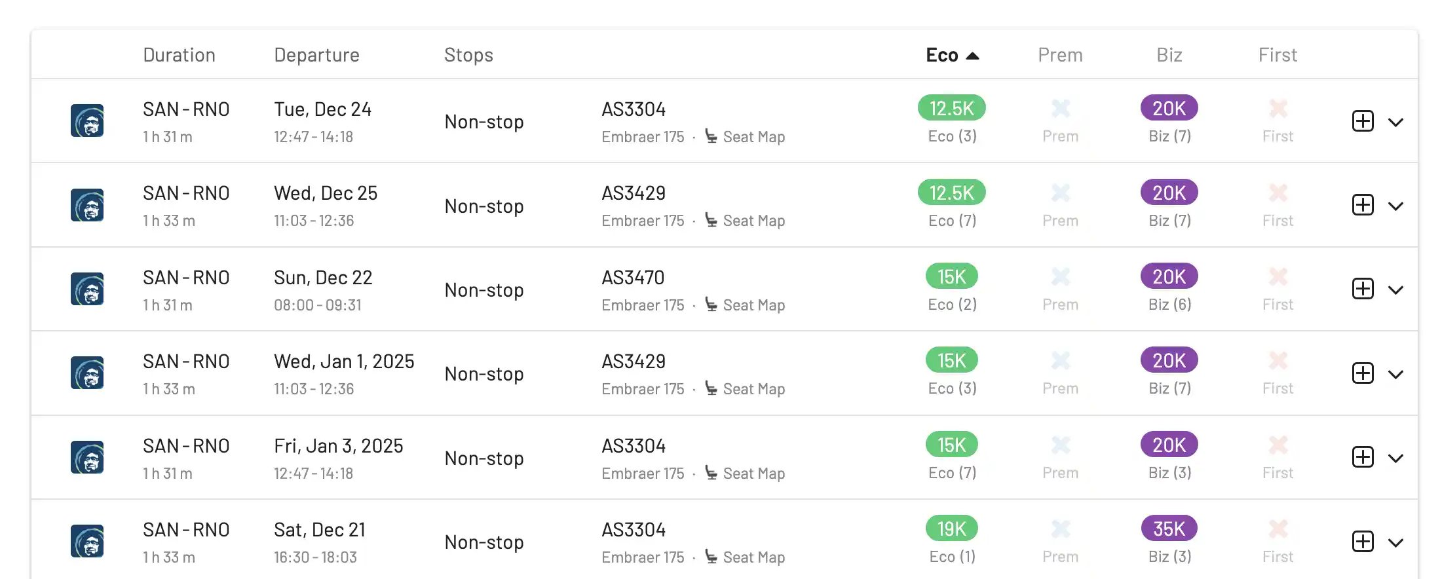The image size is (1440, 579).
Task: Select the green 19K Eco fare badge
Action: click(x=951, y=529)
